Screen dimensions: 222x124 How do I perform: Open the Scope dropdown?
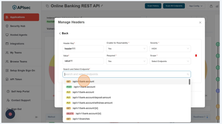(170, 61)
